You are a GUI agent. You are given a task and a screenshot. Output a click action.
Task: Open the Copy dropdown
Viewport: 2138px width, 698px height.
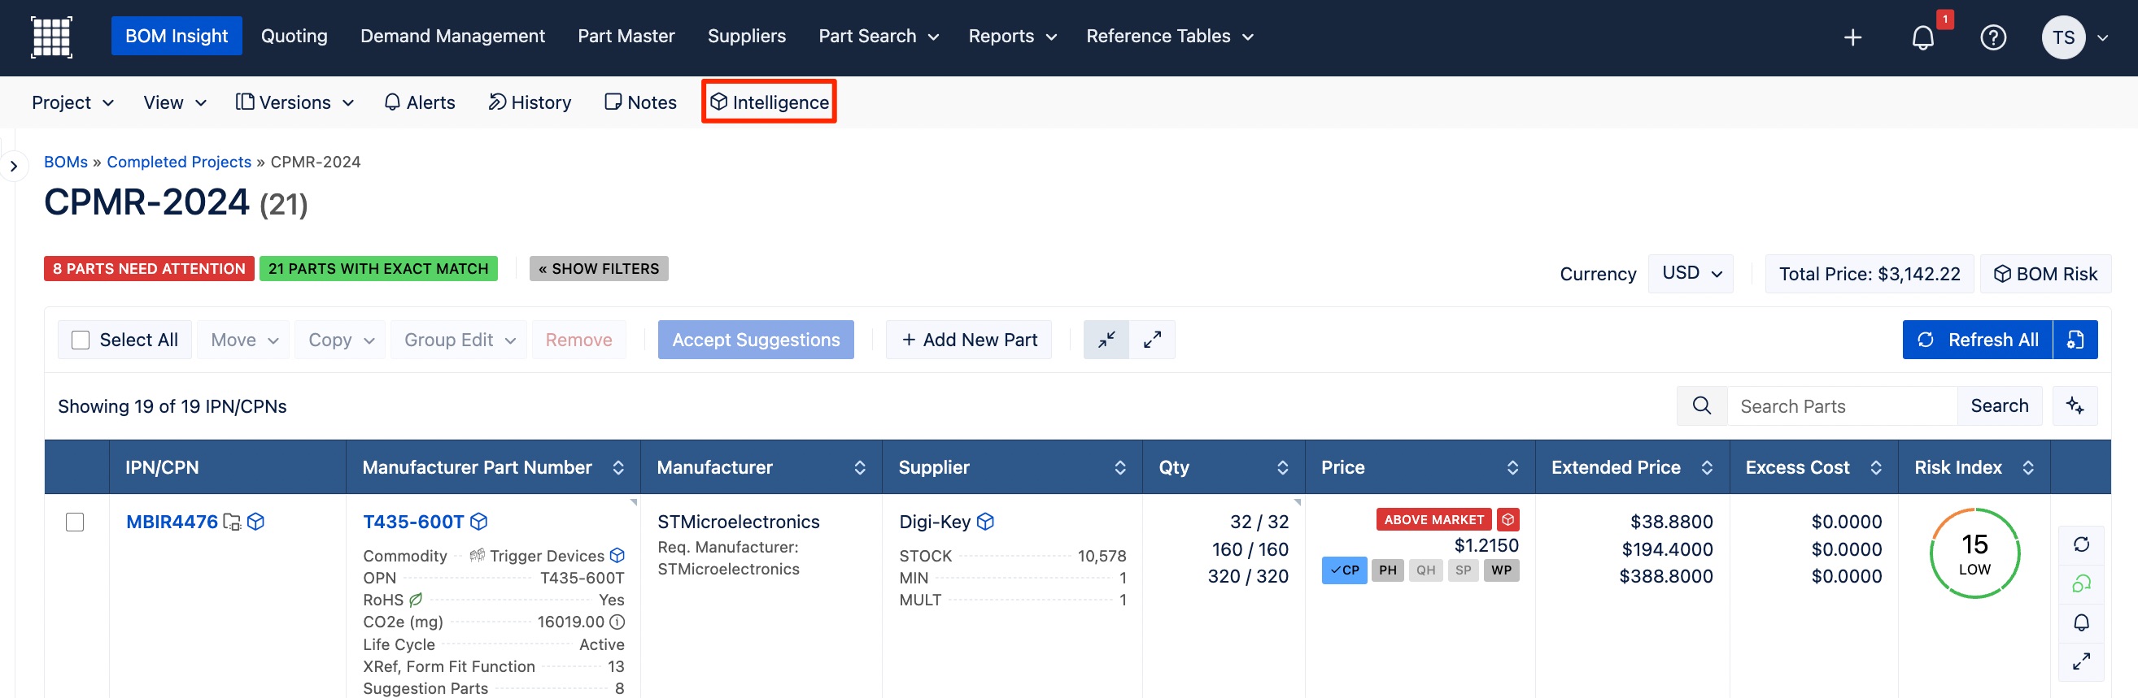[340, 340]
